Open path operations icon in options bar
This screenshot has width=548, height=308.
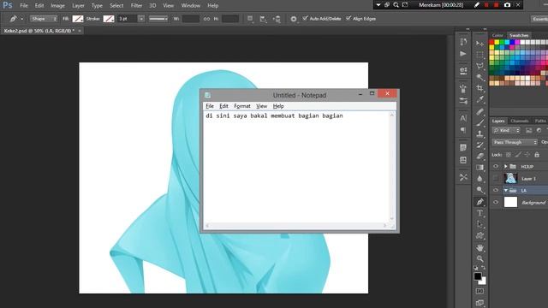pyautogui.click(x=250, y=19)
